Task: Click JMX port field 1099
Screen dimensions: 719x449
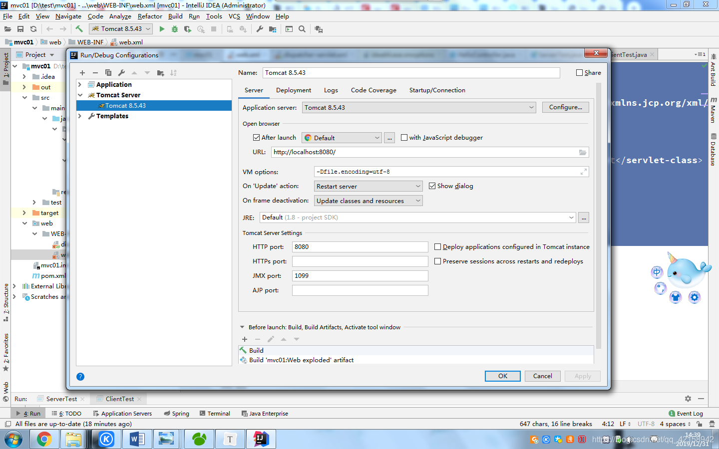Action: [360, 276]
